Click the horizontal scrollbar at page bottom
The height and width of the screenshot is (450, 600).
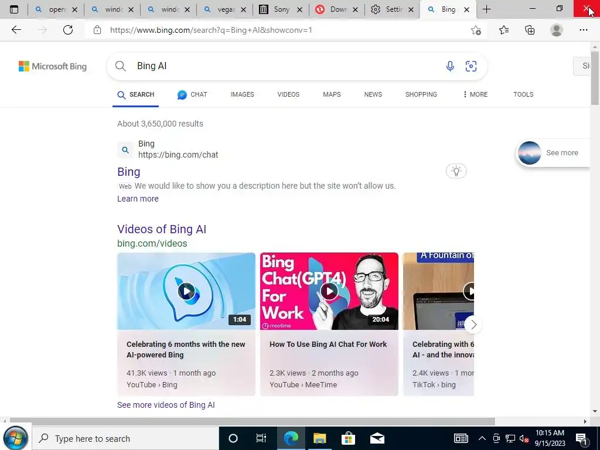coord(253,421)
